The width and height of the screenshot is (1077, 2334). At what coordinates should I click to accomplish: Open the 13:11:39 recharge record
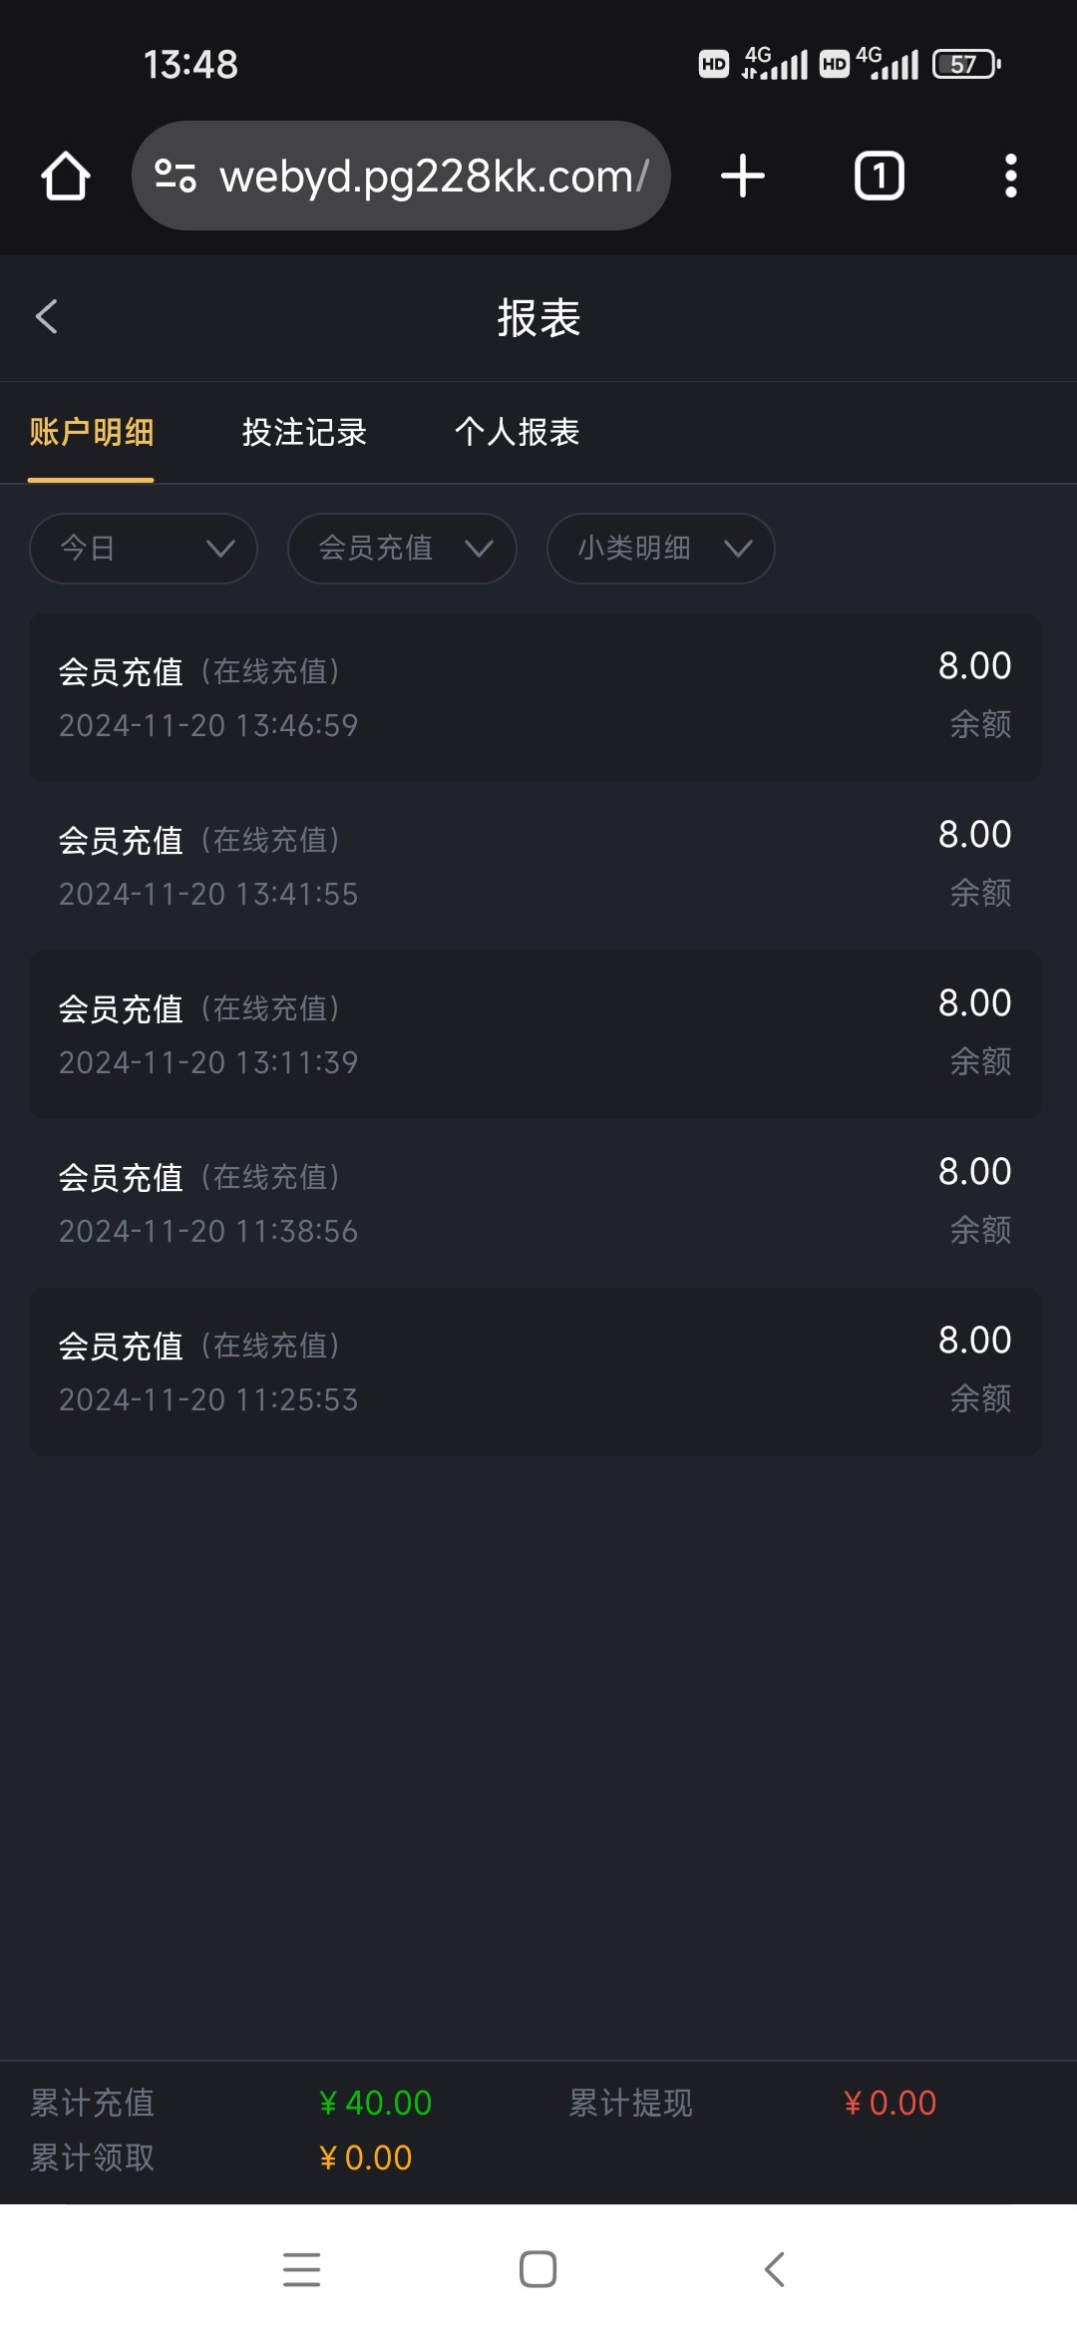(x=535, y=1034)
